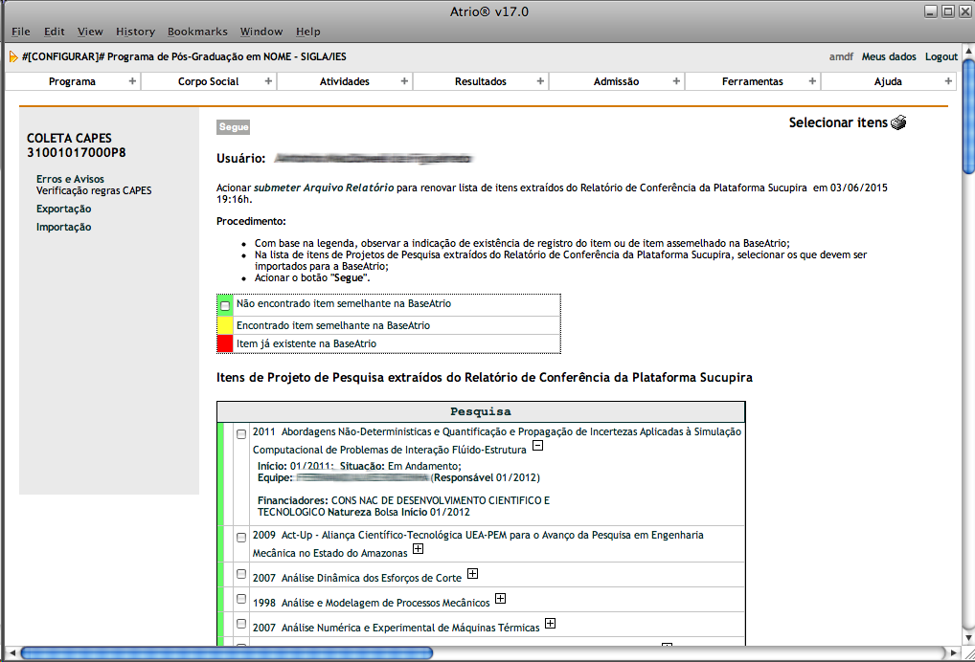Click the red legend color swatch
975x662 pixels.
[x=225, y=343]
